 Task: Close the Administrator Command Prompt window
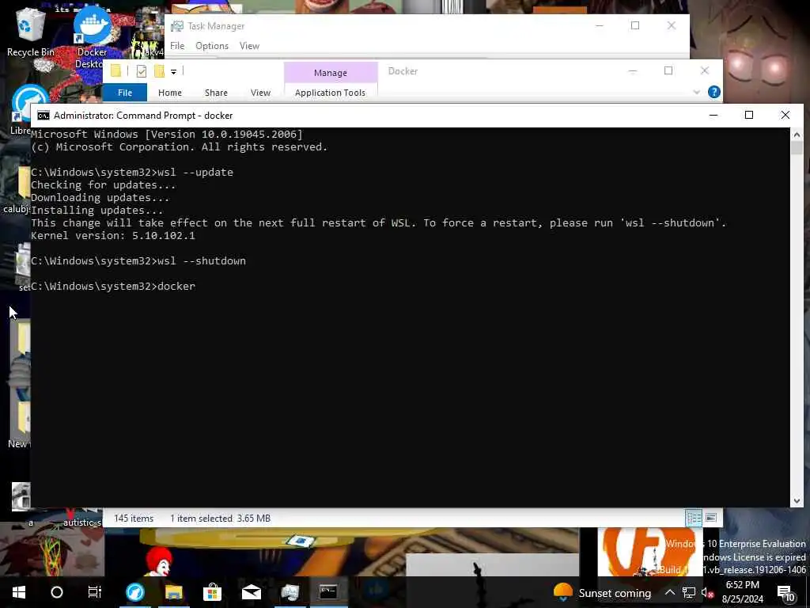pos(785,115)
